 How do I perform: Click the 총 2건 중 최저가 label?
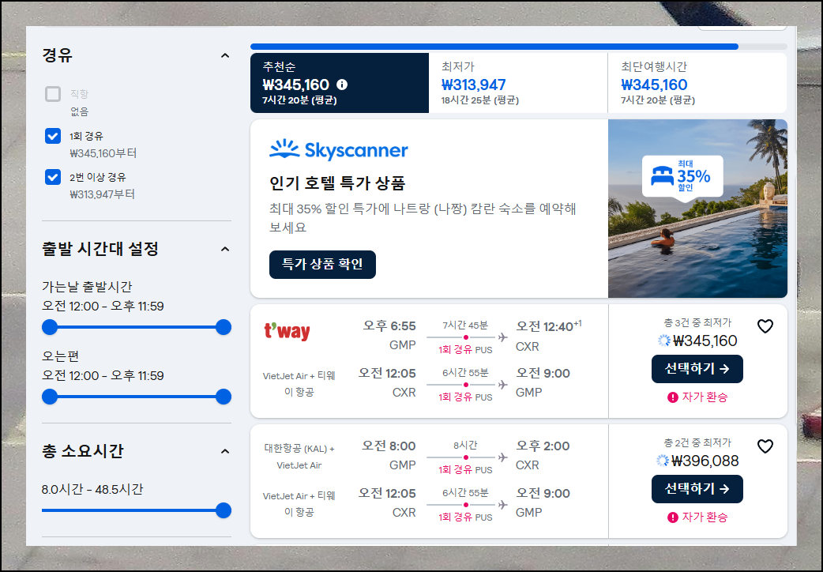697,442
